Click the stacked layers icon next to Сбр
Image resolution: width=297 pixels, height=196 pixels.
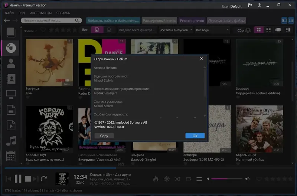pyautogui.click(x=248, y=30)
